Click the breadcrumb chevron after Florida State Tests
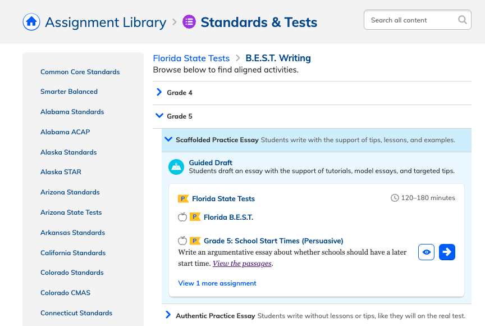485x326 pixels. point(237,58)
